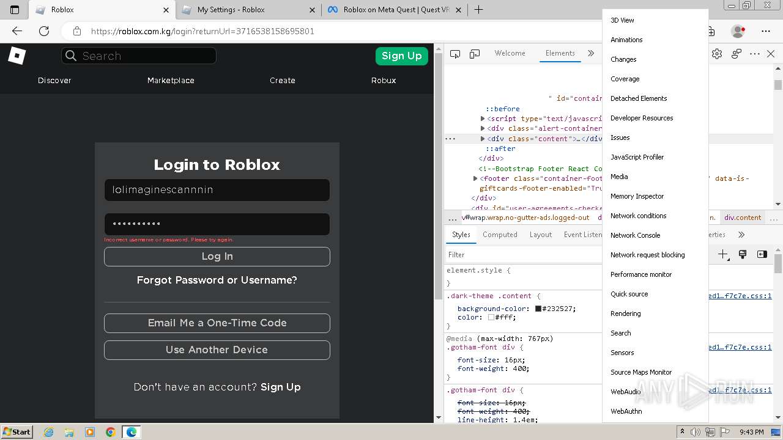Screen dimensions: 783x440
Task: Toggle the computed styles sidebar icon
Action: [762, 254]
